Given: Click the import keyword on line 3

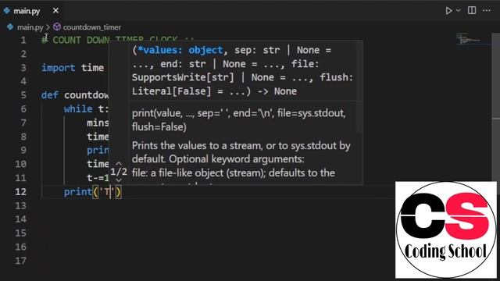Looking at the screenshot, I should [x=59, y=68].
